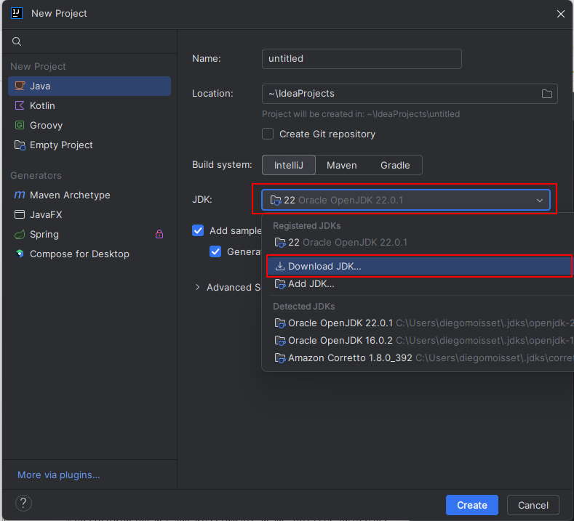This screenshot has width=574, height=521.
Task: Select Download JDK... option
Action: pyautogui.click(x=420, y=266)
